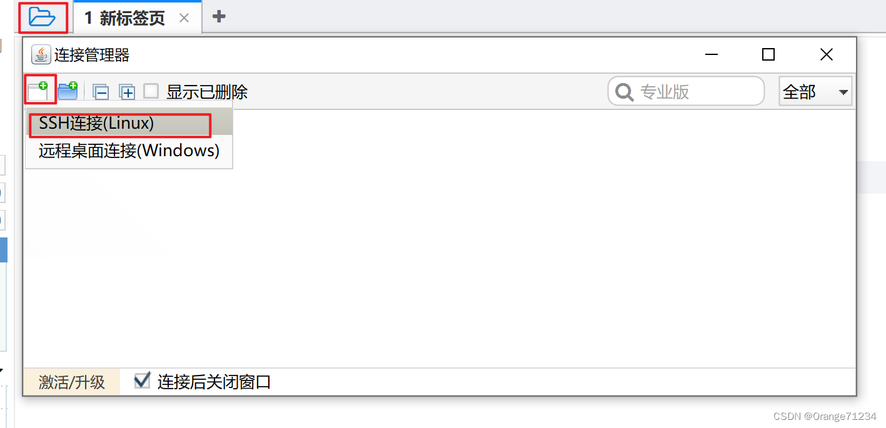Focus the 专业版 search field
Image resolution: width=886 pixels, height=428 pixels.
(x=687, y=92)
